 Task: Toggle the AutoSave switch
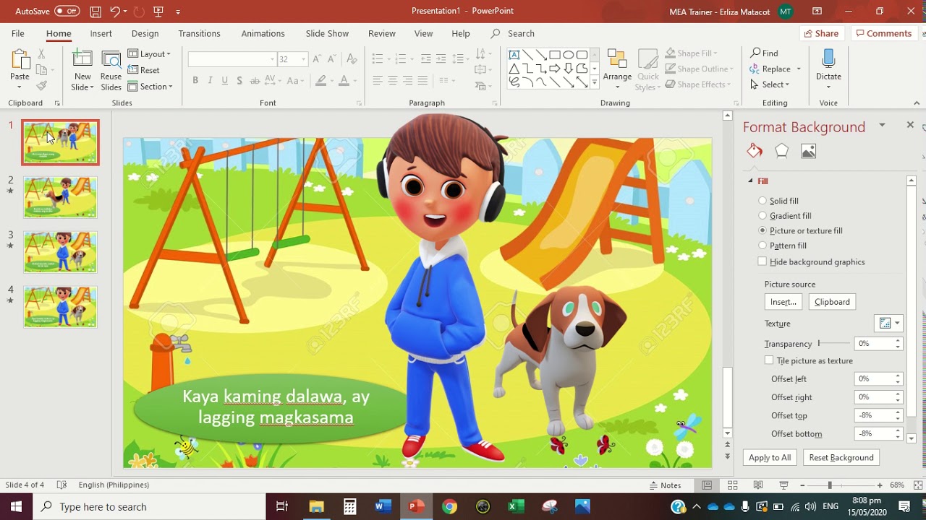point(67,11)
